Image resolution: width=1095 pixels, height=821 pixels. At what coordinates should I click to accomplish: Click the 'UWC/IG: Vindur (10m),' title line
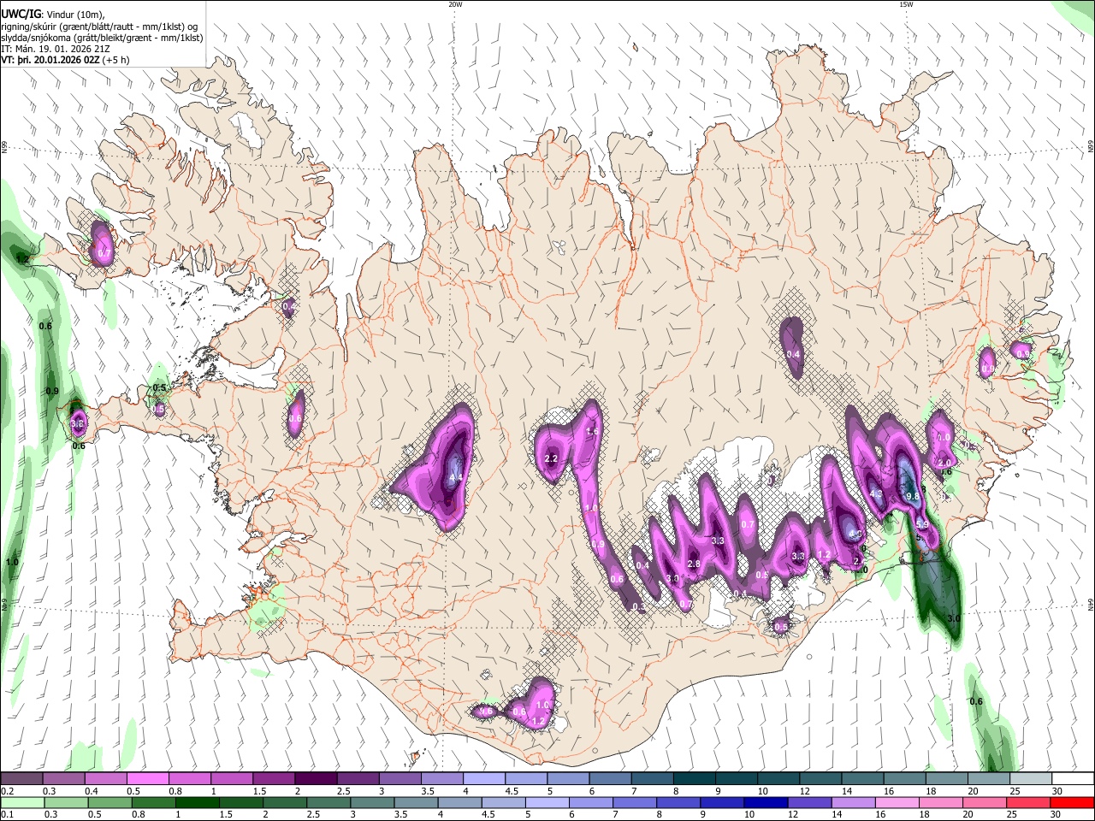click(x=52, y=14)
